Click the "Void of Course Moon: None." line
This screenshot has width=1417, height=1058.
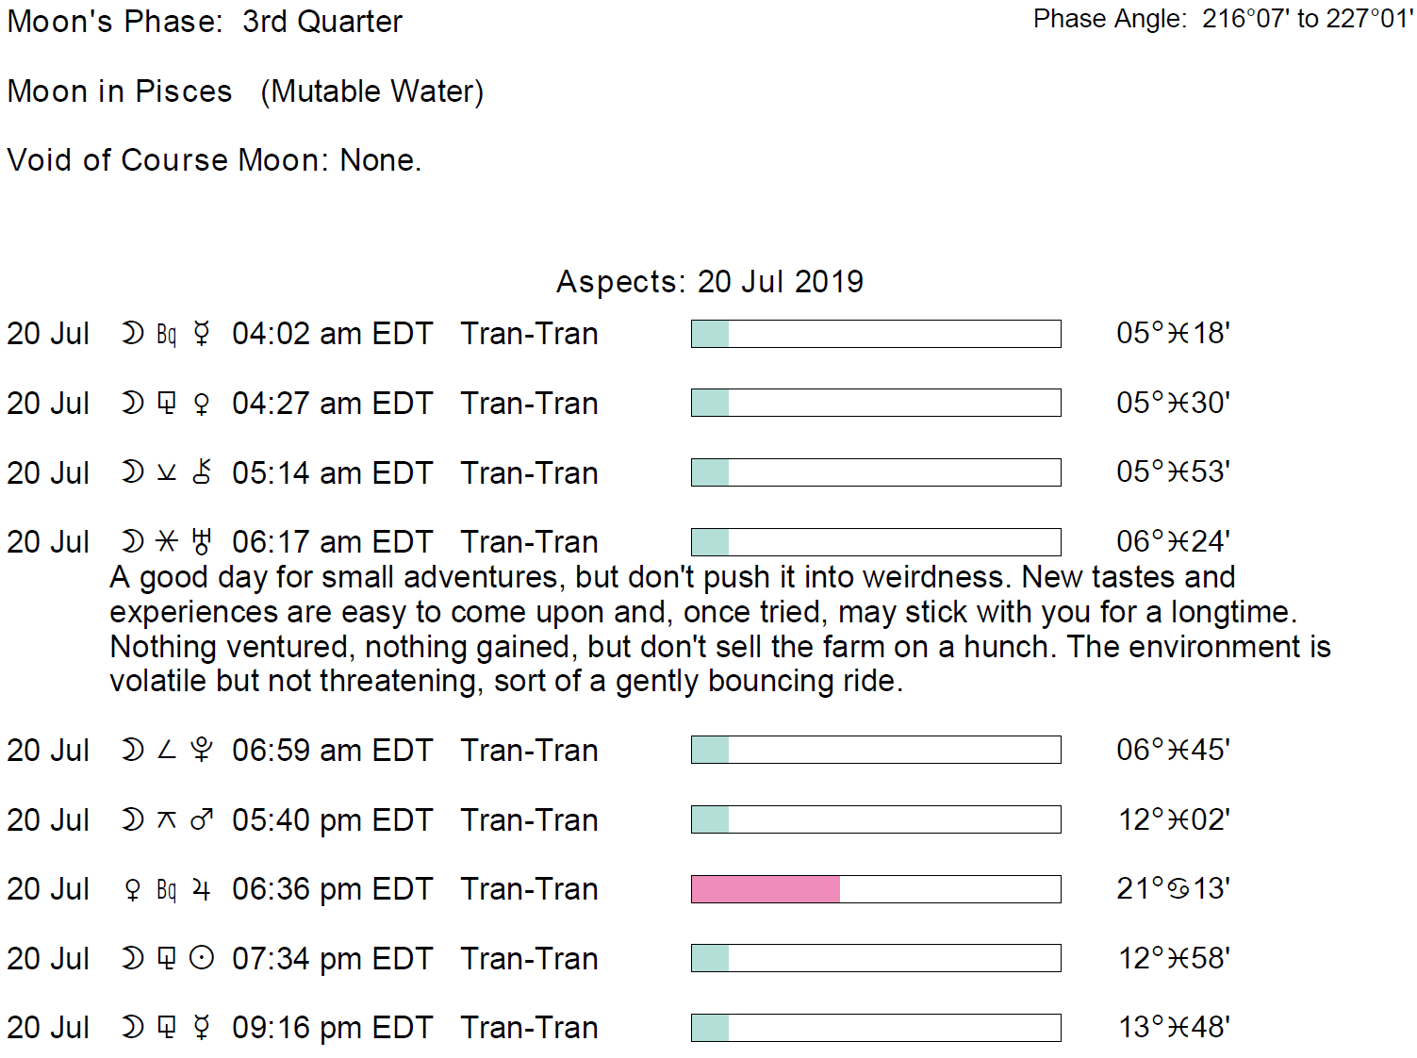(214, 160)
